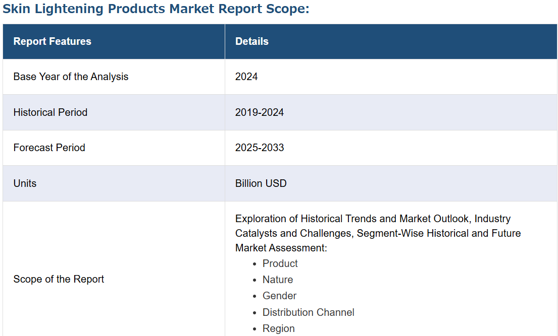The height and width of the screenshot is (336, 558).
Task: Select the 'Nature' bullet item
Action: (x=278, y=280)
